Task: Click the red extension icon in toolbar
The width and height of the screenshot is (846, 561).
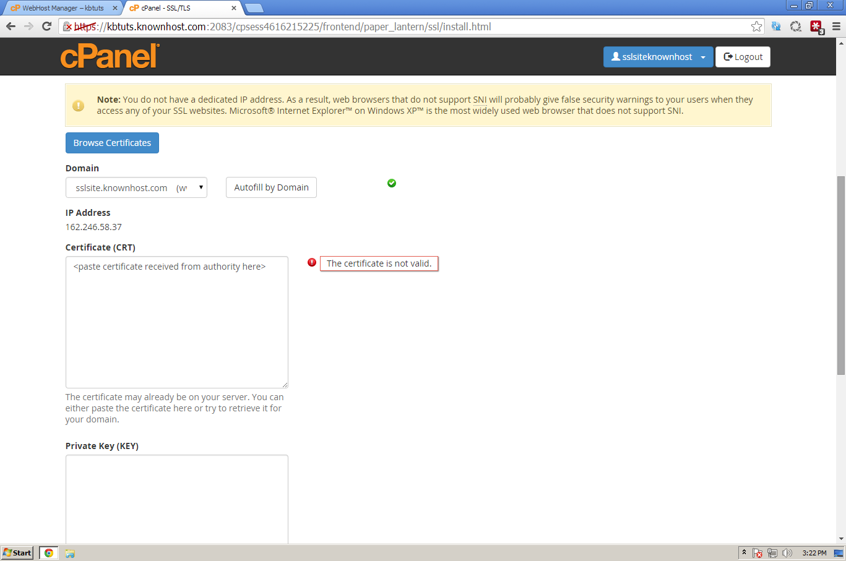Action: (816, 27)
